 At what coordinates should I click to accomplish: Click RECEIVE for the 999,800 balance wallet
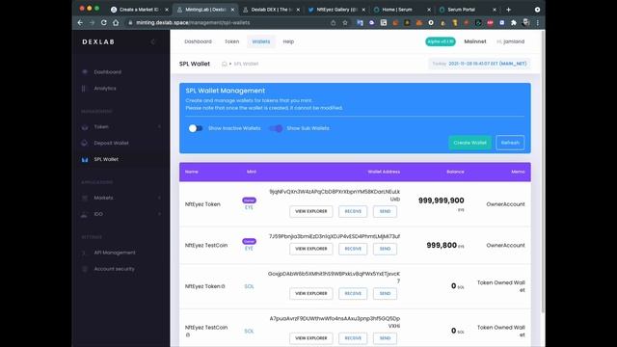pyautogui.click(x=353, y=249)
